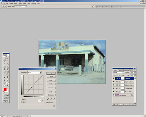Select the Eyedropper tool in toolbox
Viewport: 146px width, 117px height.
pos(7,83)
